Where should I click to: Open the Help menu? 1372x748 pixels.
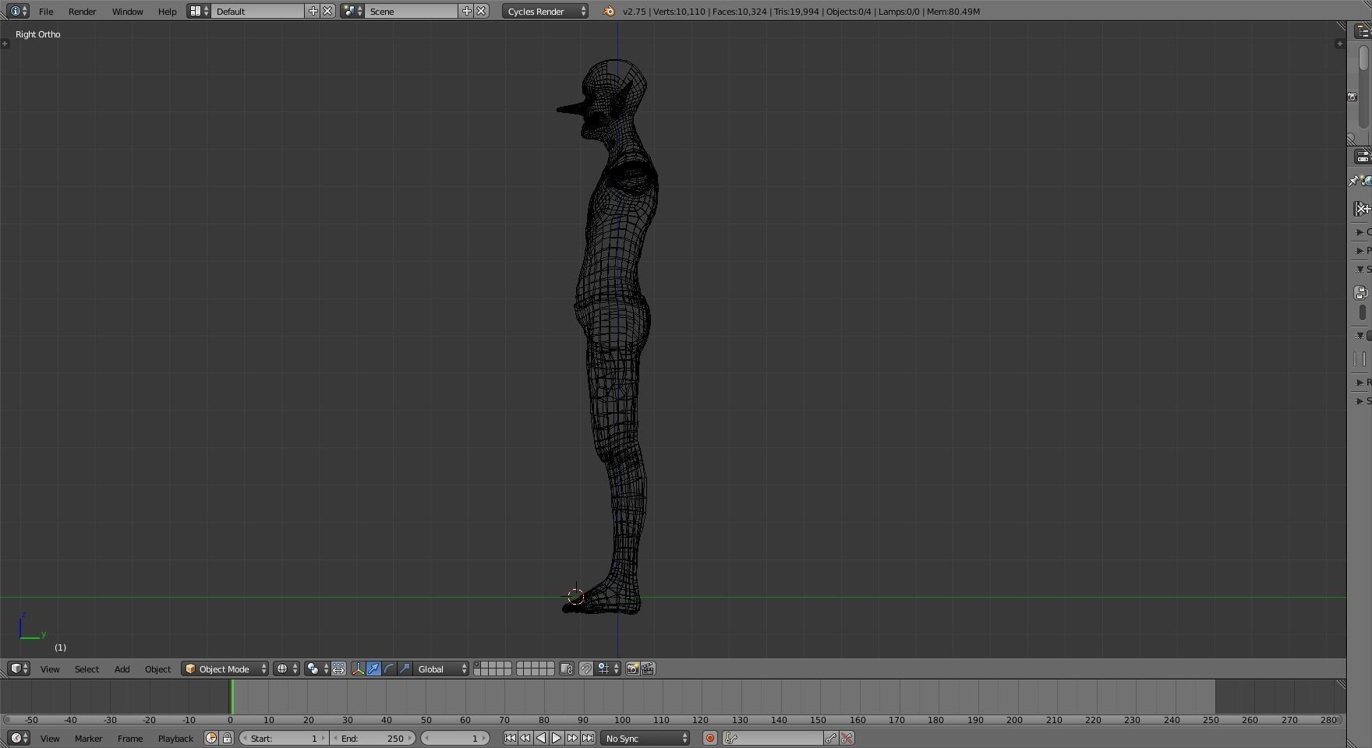tap(167, 11)
